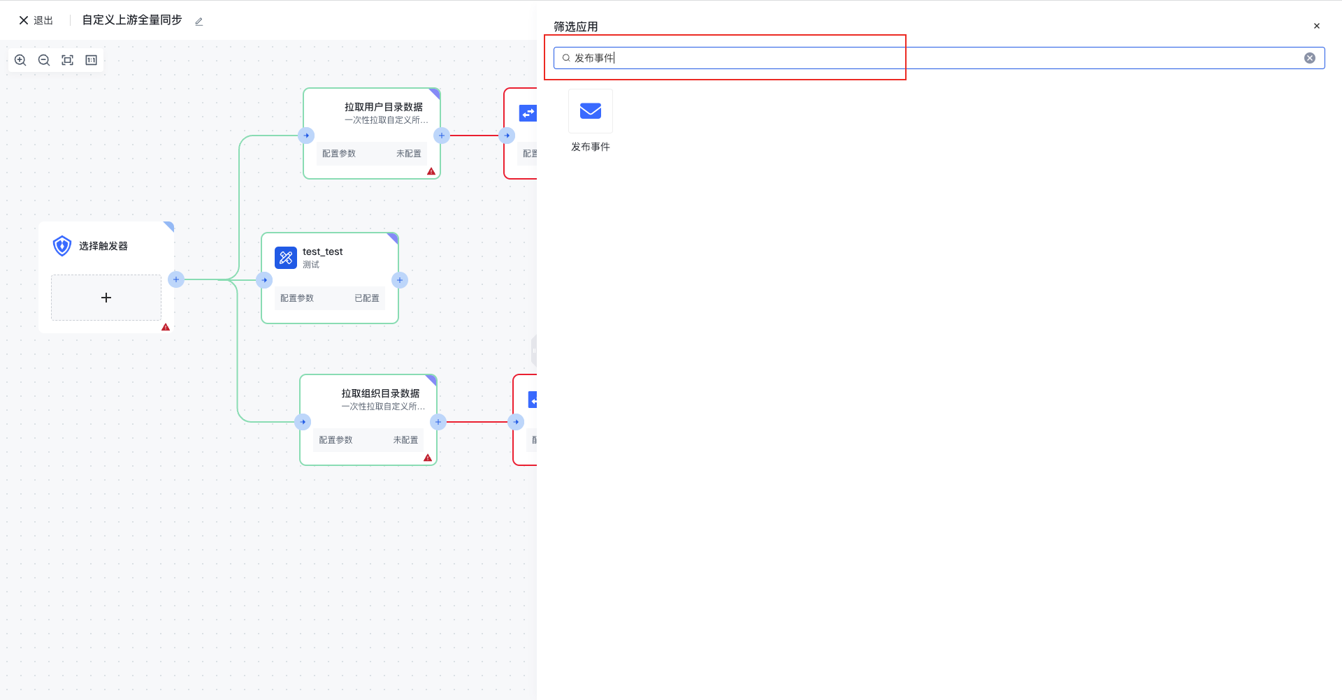
Task: Click the test_test node icon
Action: [286, 258]
